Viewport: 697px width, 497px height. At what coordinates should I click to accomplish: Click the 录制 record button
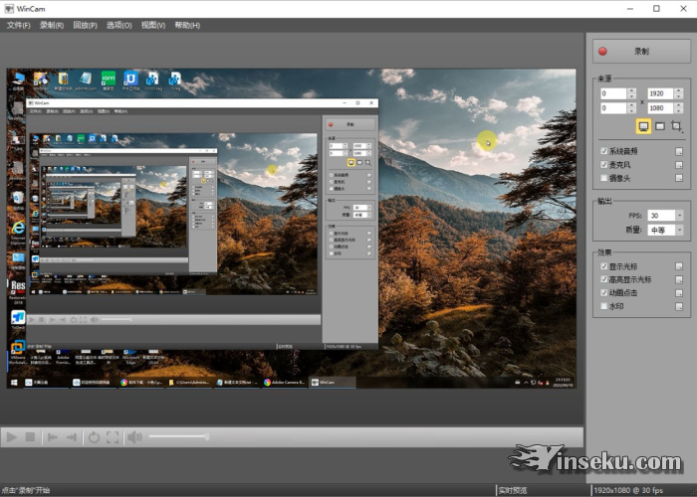tap(640, 51)
